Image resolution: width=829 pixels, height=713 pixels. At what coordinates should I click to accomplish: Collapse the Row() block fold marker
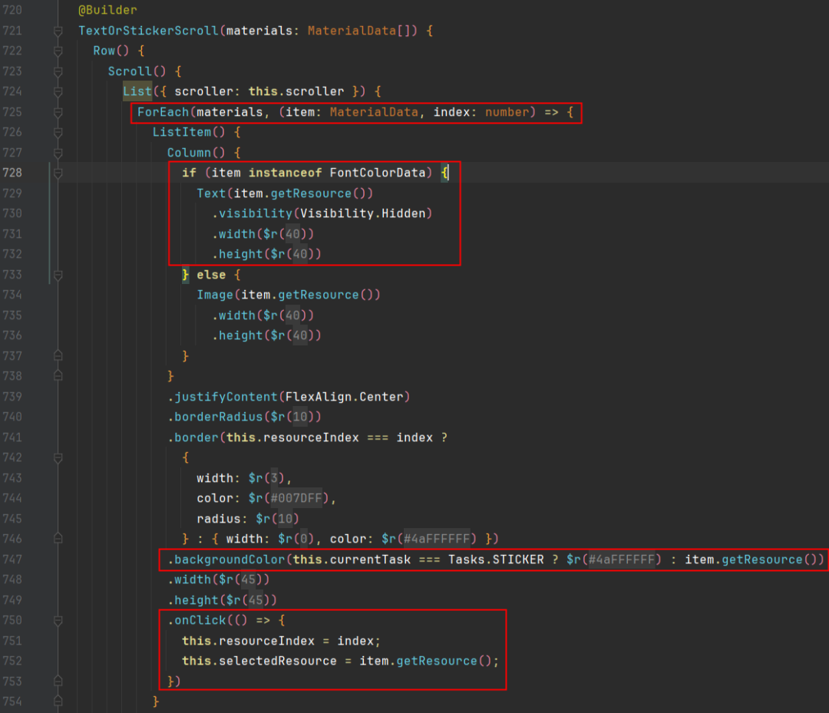pos(58,51)
